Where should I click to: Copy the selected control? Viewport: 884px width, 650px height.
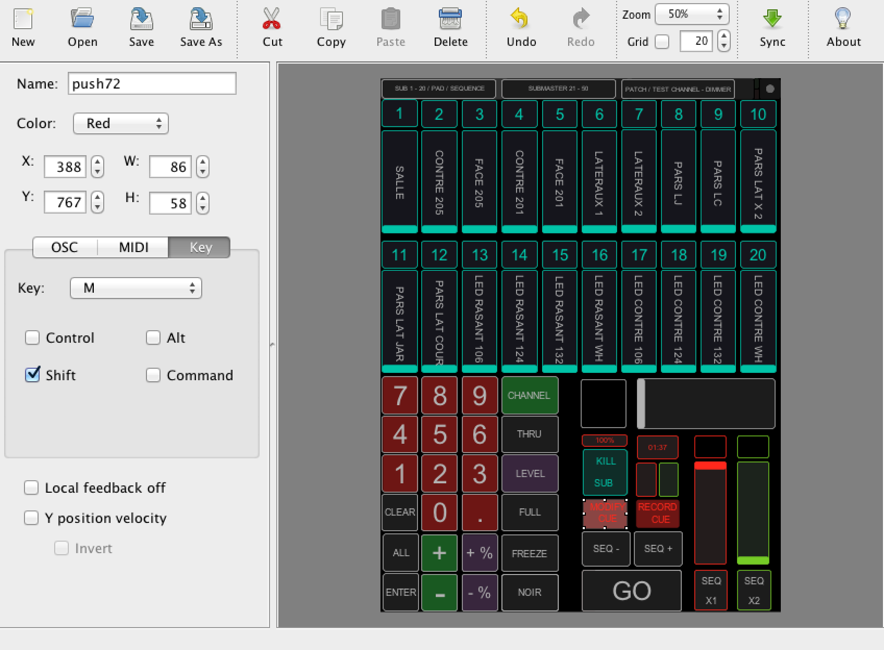click(331, 20)
